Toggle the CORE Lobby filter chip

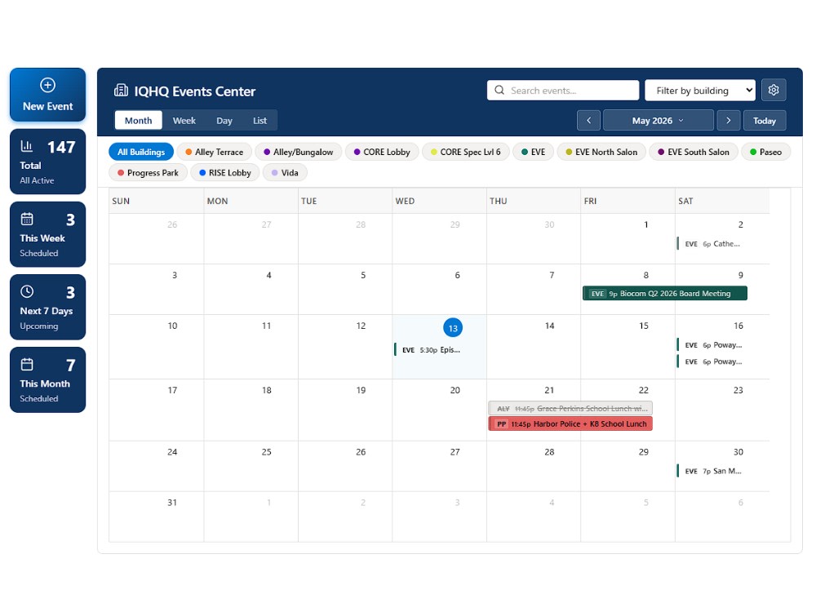tap(382, 152)
